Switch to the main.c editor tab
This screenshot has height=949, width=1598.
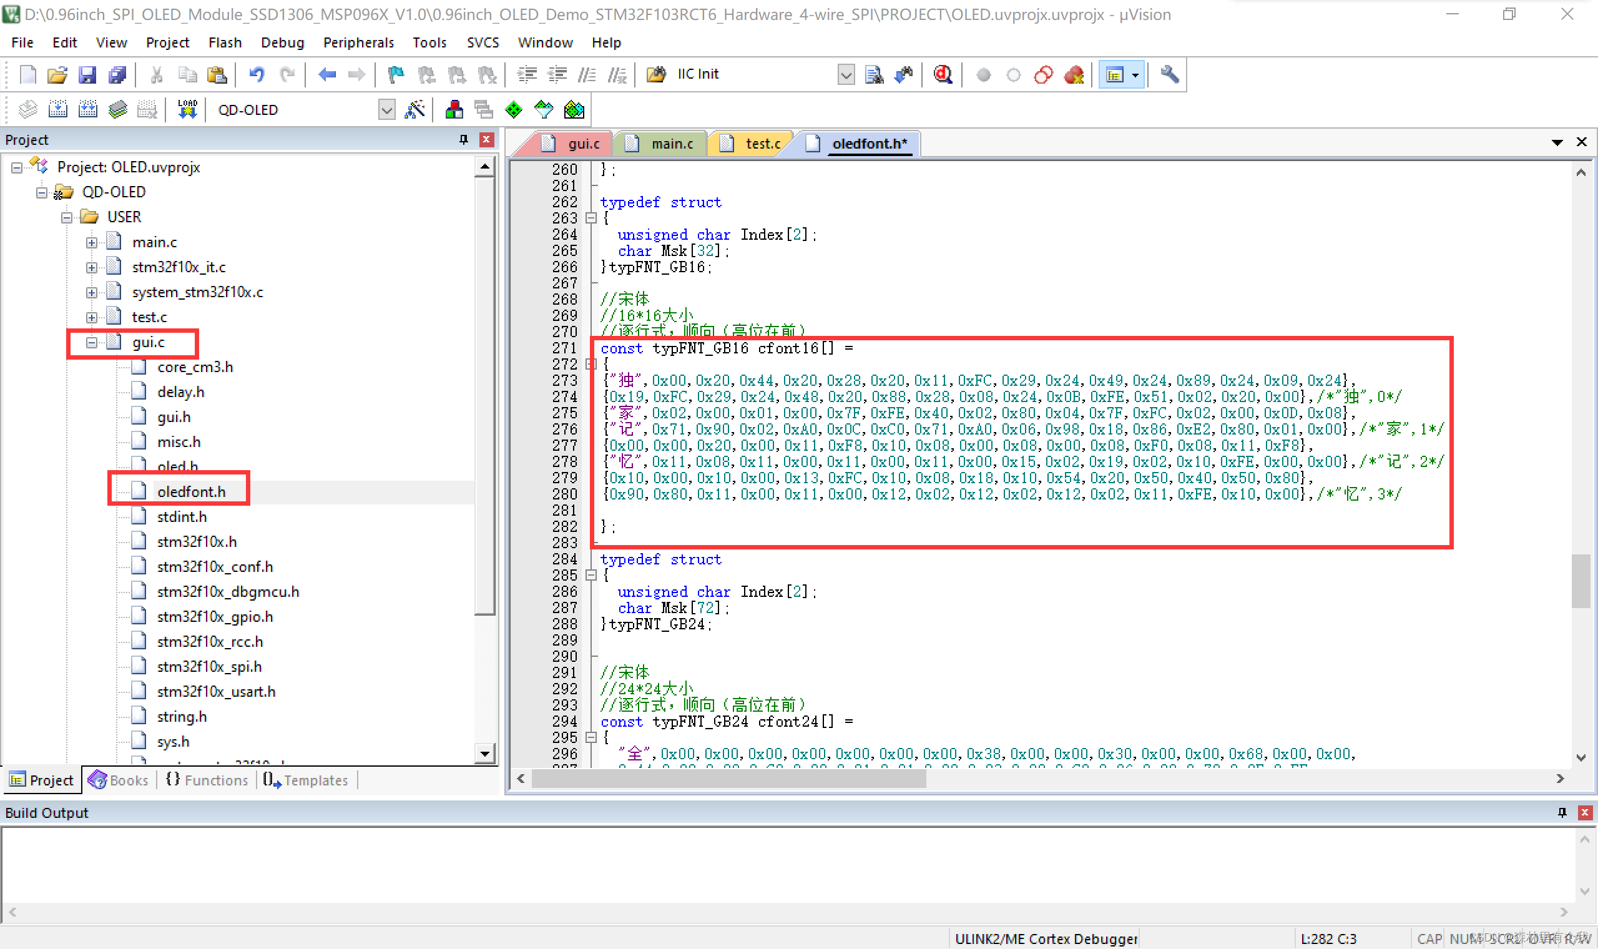pyautogui.click(x=660, y=143)
